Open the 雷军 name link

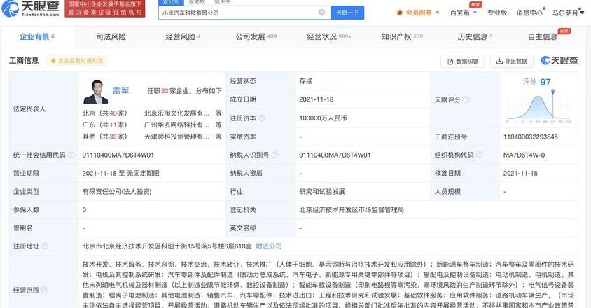tap(120, 91)
